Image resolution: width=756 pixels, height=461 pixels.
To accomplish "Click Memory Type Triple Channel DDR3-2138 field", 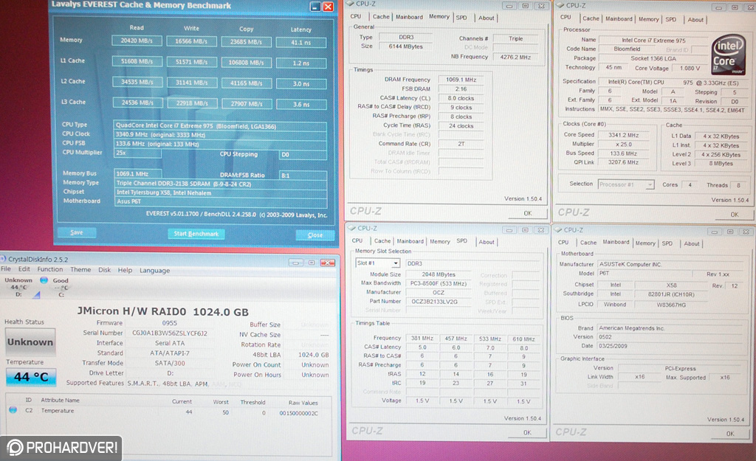I will [221, 184].
